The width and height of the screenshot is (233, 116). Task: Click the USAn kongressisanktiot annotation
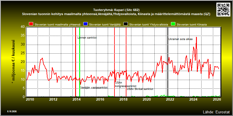pos(126,84)
